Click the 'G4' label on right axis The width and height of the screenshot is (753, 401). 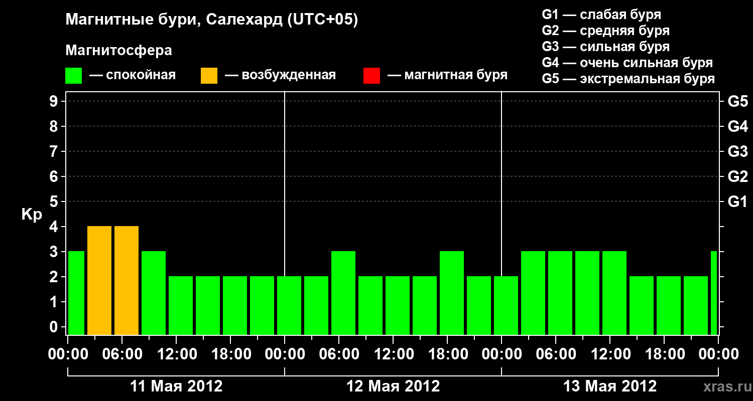(x=737, y=127)
